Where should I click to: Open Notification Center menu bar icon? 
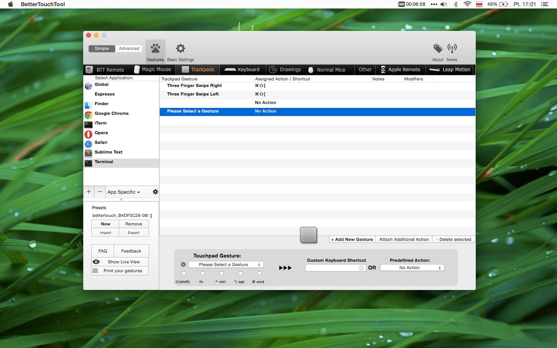[x=545, y=4]
